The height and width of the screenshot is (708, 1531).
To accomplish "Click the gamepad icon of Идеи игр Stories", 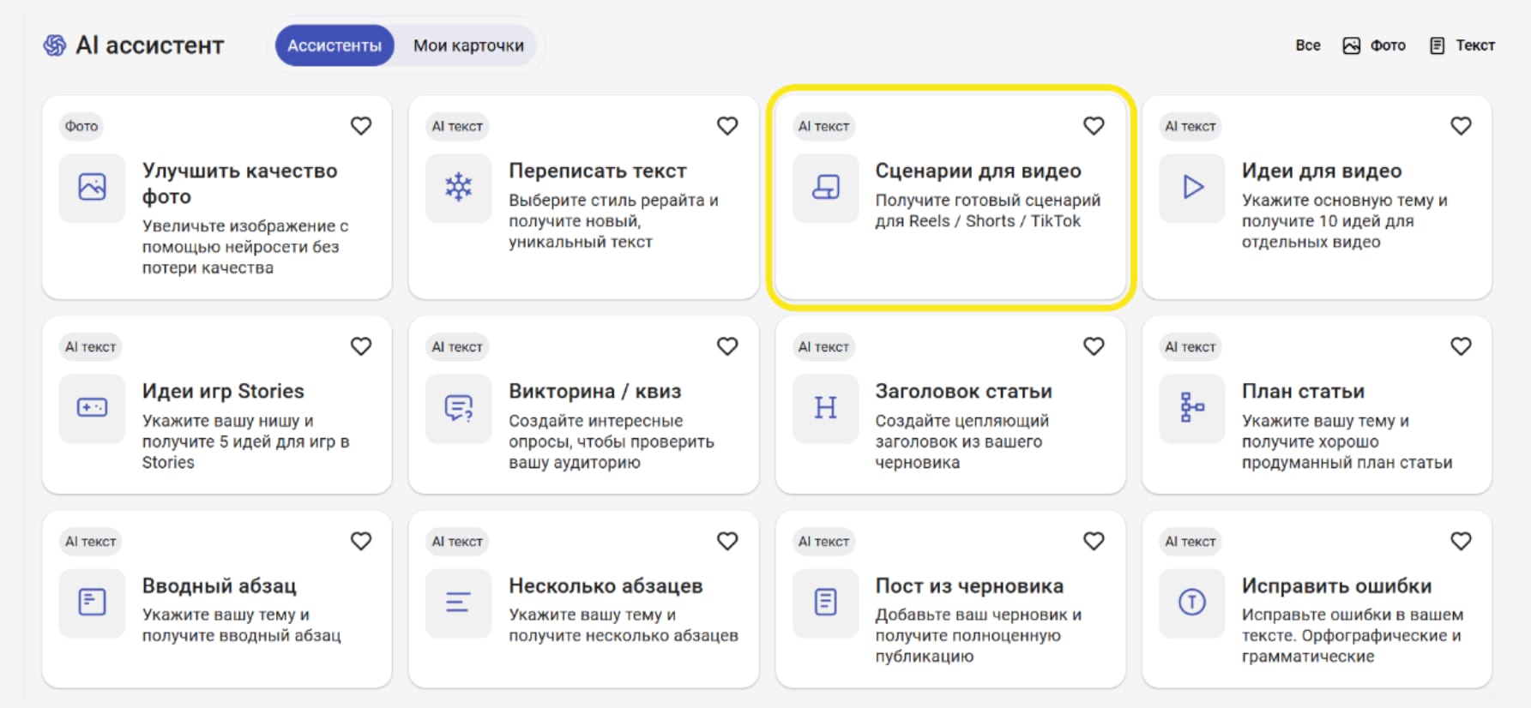I will 92,408.
